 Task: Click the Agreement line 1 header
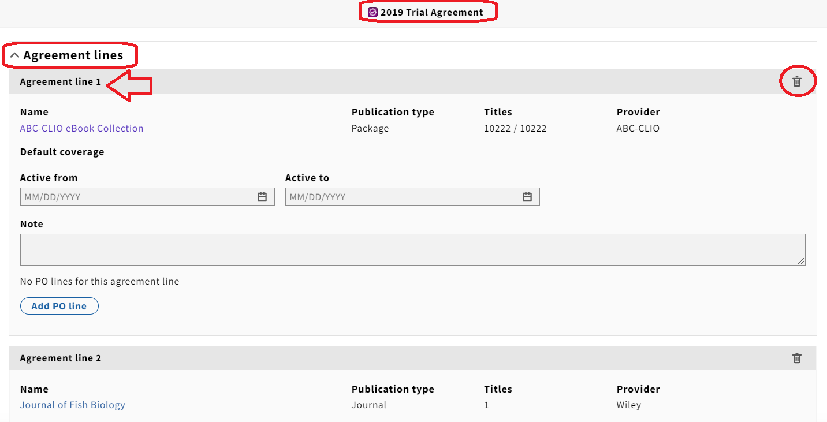pos(412,81)
